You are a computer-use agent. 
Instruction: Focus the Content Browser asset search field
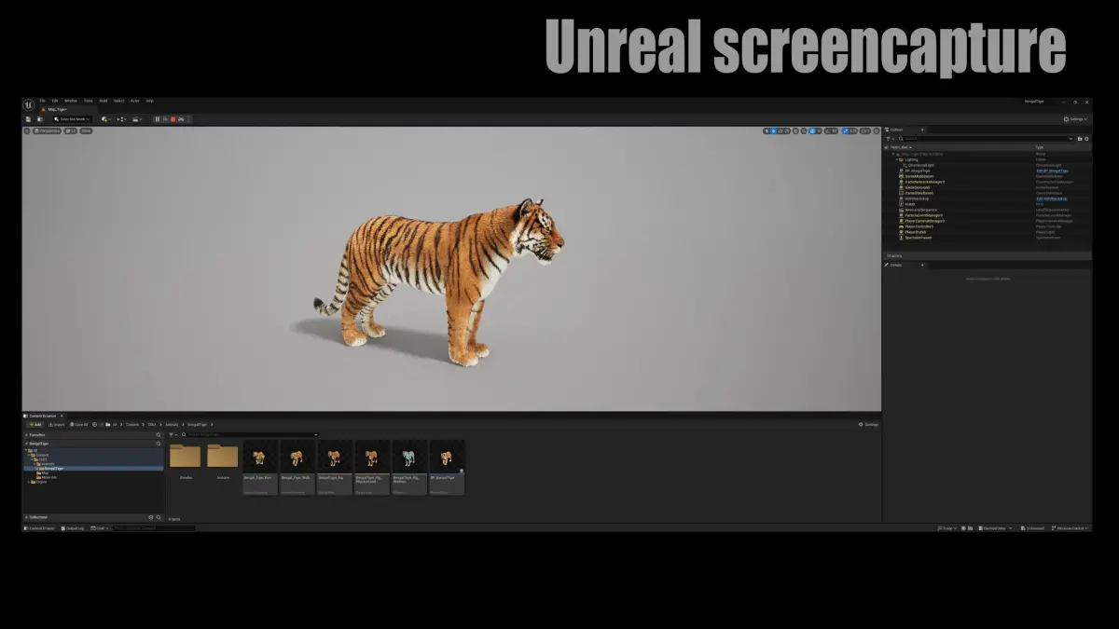[x=248, y=435]
